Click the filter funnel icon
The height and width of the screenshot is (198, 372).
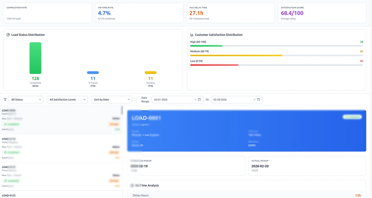click(x=5, y=100)
